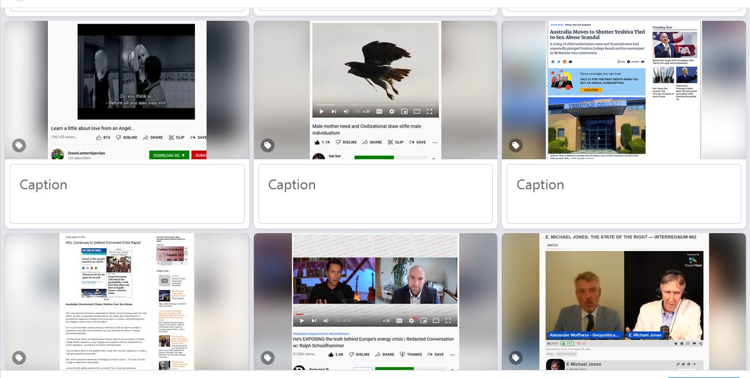Open alt-text tag on Europe's energy crisis video image

tap(267, 358)
